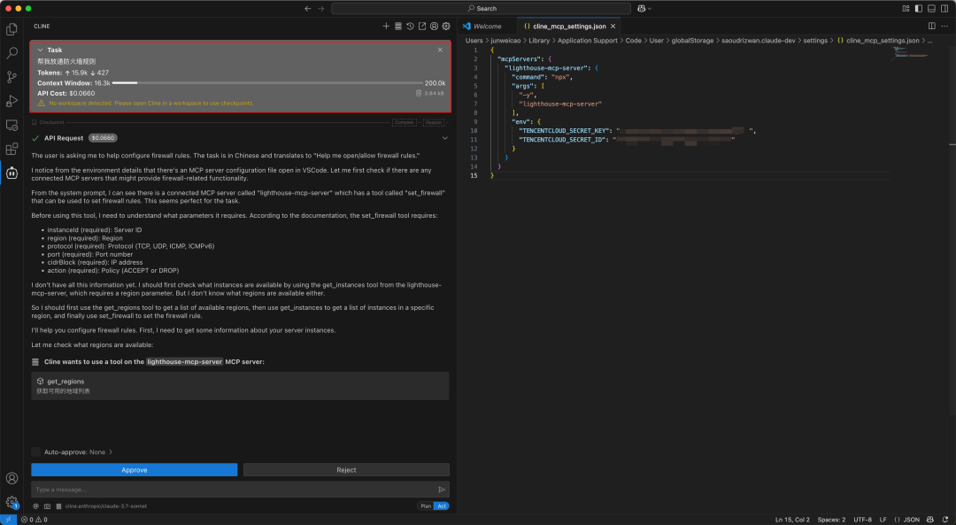This screenshot has width=956, height=525.
Task: Reject the get_regions tool request
Action: [x=346, y=470]
